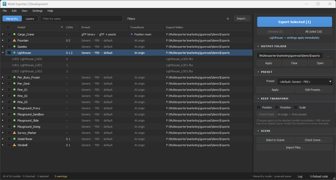Click green status dot for Playground_Slide
Image resolution: width=336 pixels, height=180 pixels.
(14, 121)
